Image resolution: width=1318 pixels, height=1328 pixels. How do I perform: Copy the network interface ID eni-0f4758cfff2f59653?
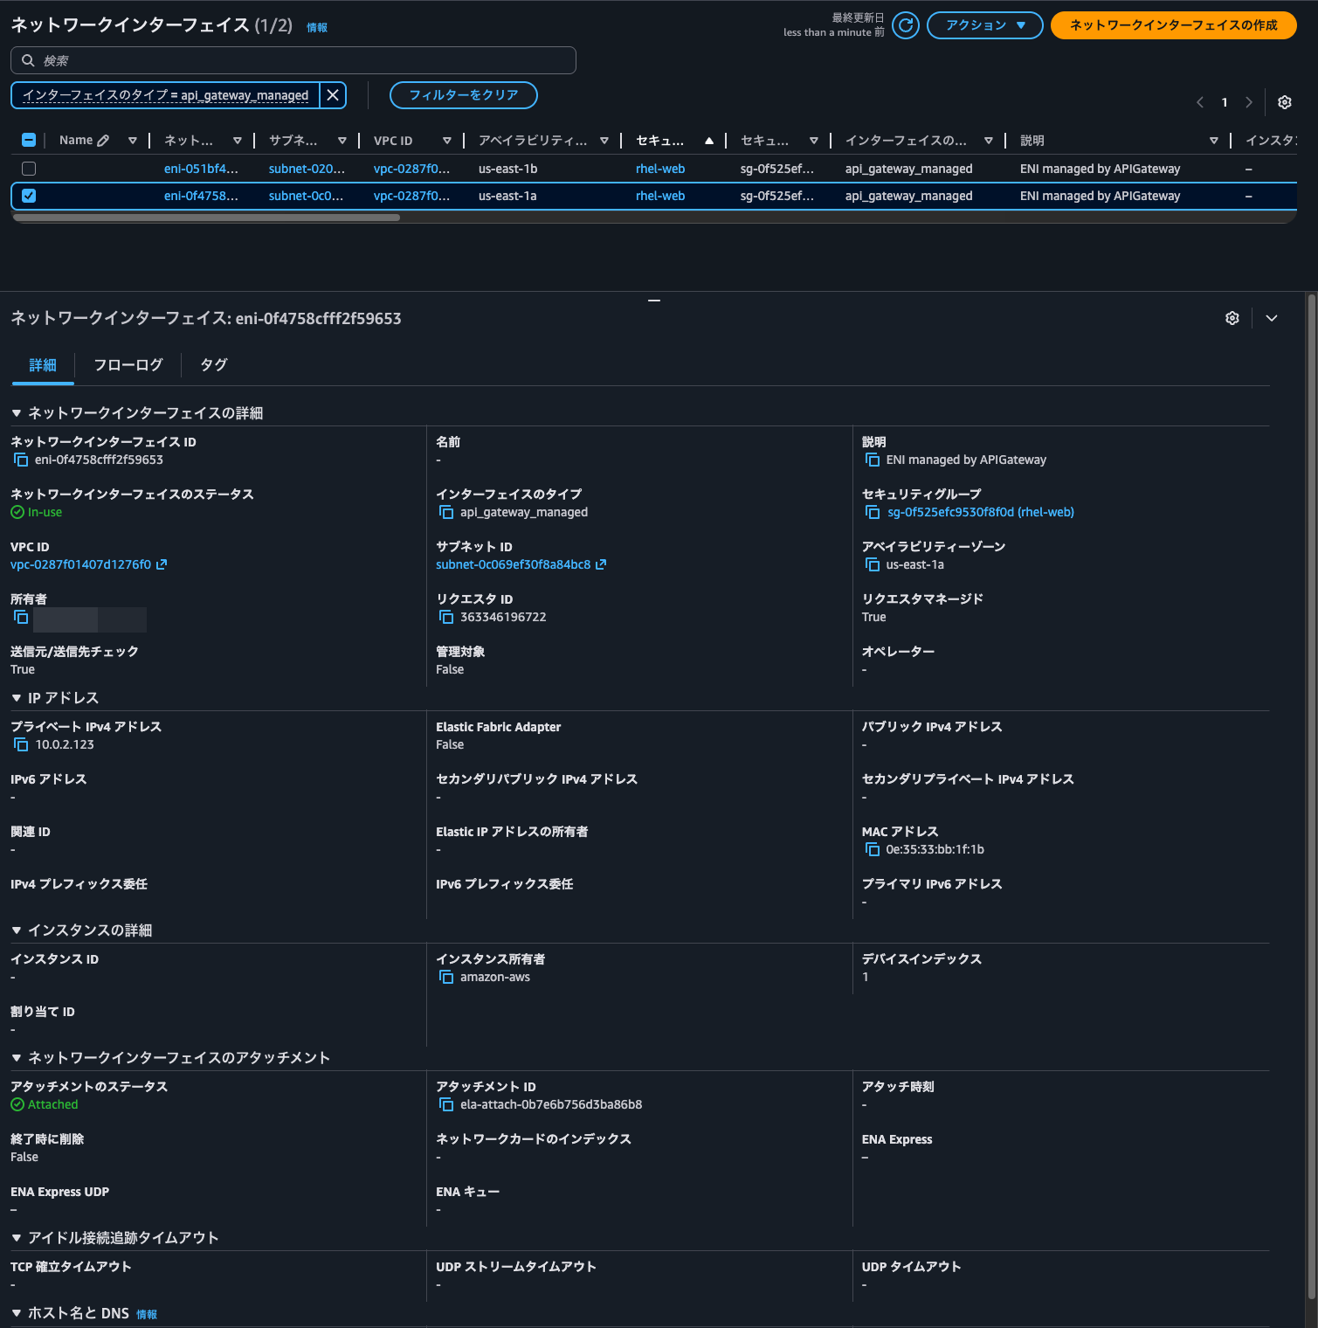click(x=21, y=460)
